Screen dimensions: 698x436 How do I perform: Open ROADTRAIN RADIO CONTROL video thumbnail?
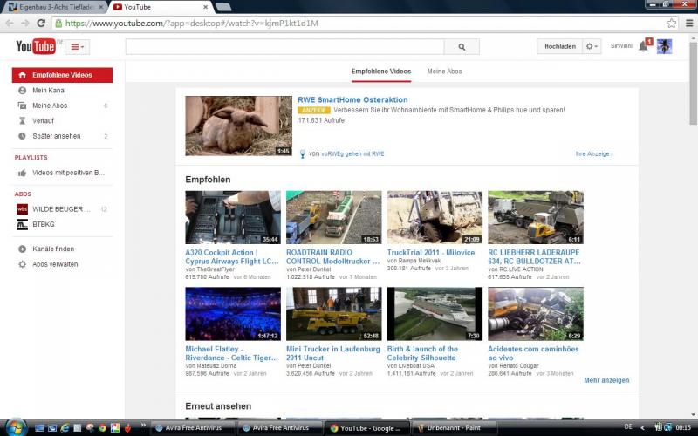pos(334,217)
